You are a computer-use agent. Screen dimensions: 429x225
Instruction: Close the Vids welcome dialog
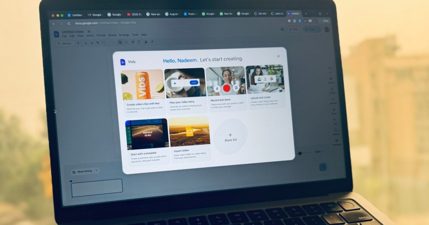279,56
